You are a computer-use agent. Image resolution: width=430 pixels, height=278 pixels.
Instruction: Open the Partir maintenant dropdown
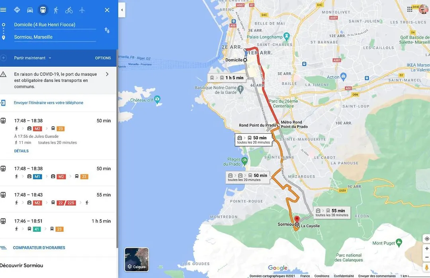(33, 58)
